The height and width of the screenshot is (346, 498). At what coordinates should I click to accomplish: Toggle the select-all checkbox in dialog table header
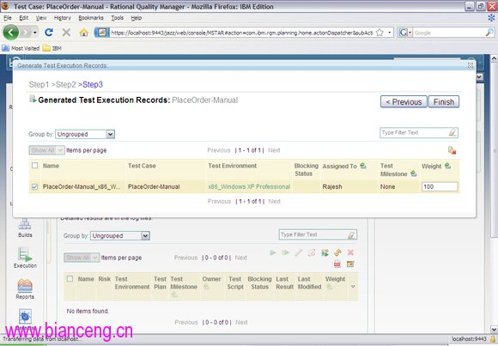[34, 166]
